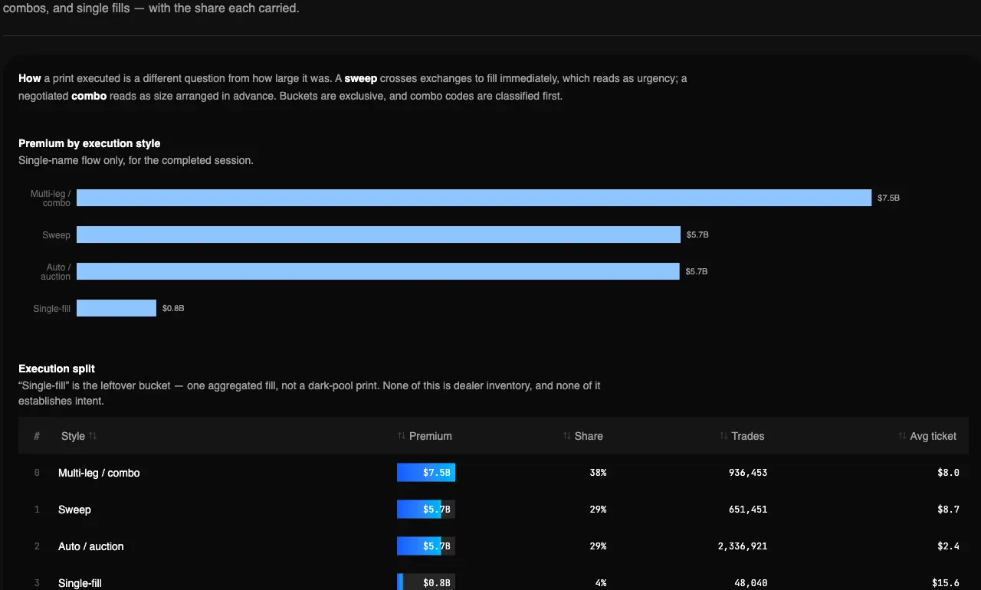Viewport: 981px width, 590px height.
Task: Click the 4% share value
Action: (x=601, y=583)
